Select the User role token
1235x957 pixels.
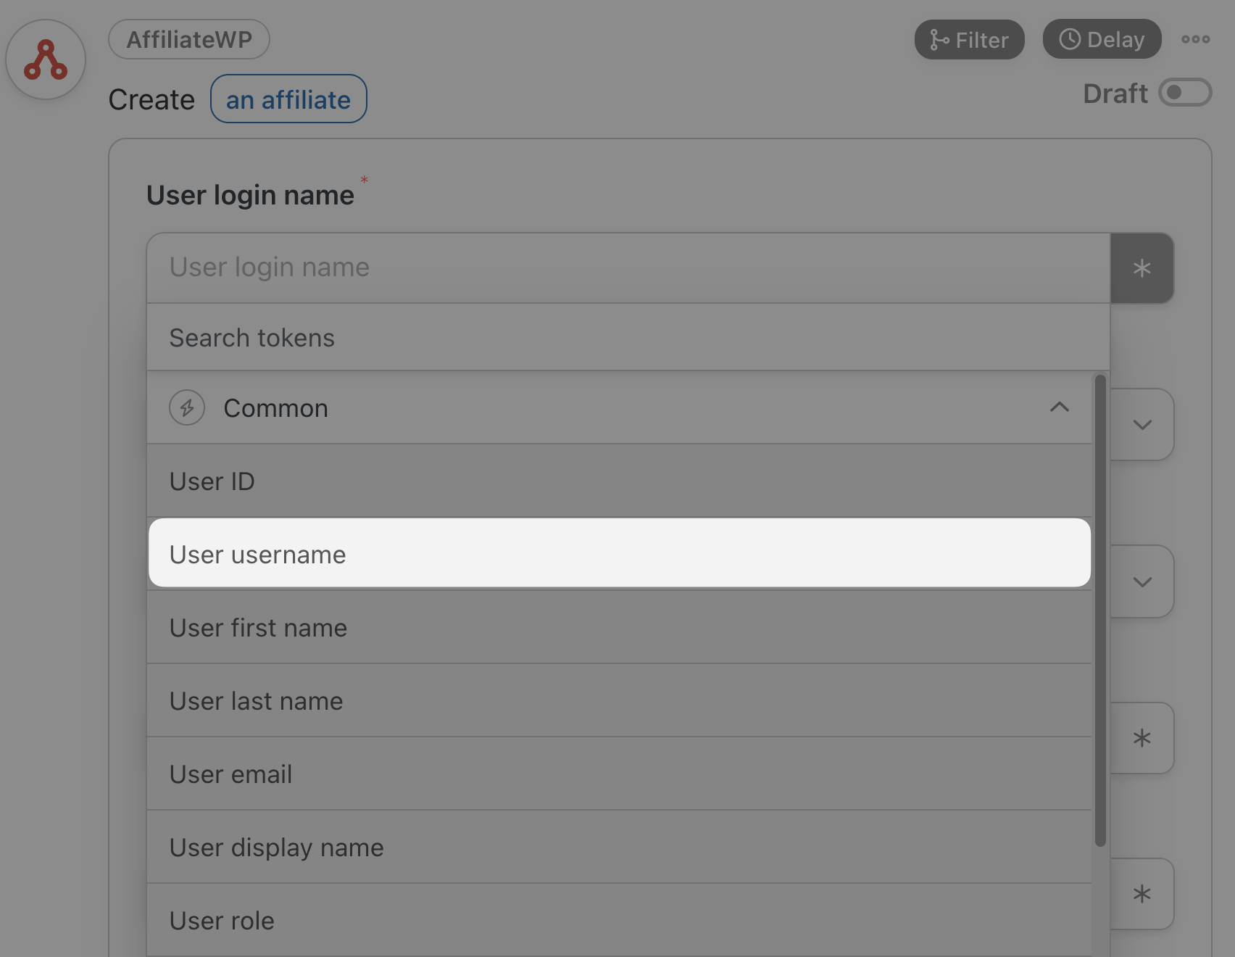coord(619,921)
